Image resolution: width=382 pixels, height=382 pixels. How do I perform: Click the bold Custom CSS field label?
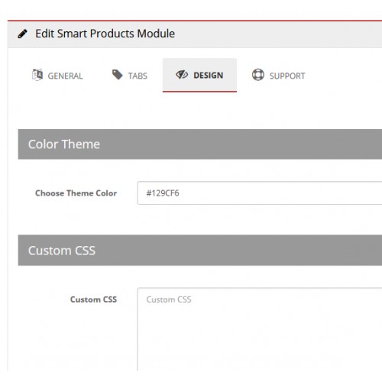(x=93, y=299)
